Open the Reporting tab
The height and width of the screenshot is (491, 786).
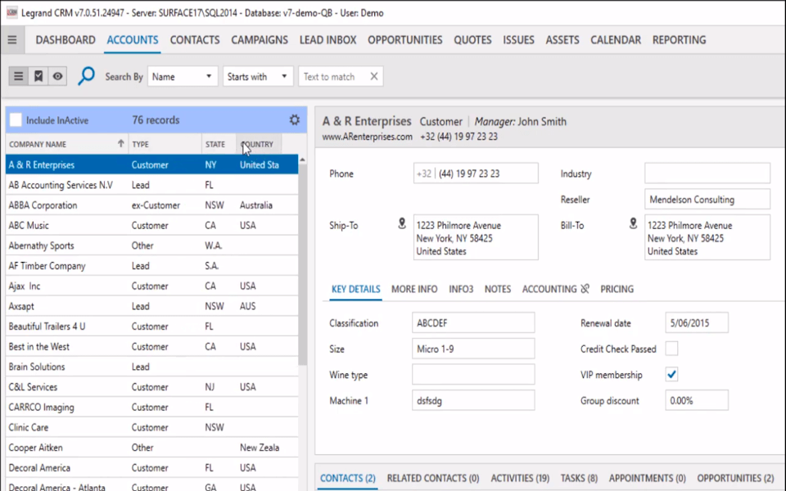[679, 40]
